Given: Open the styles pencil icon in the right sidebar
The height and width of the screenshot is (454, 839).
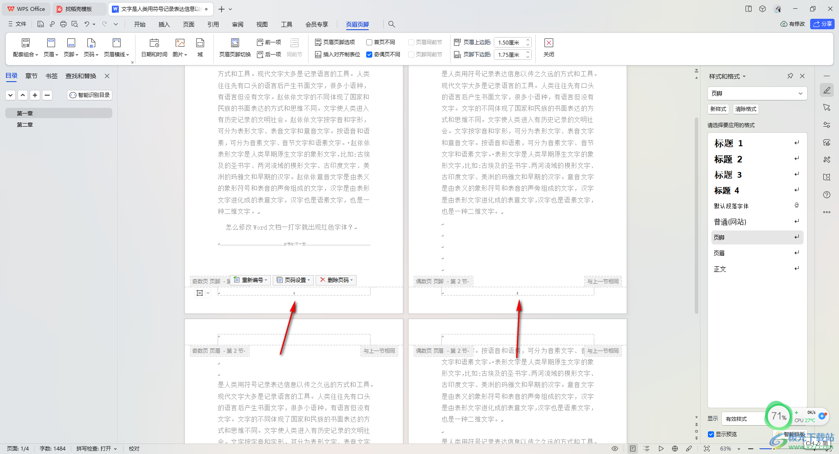Looking at the screenshot, I should (x=827, y=90).
